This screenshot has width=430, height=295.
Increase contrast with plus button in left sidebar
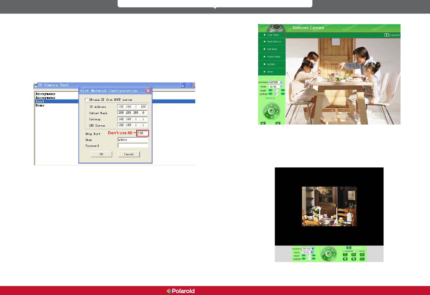[283, 94]
